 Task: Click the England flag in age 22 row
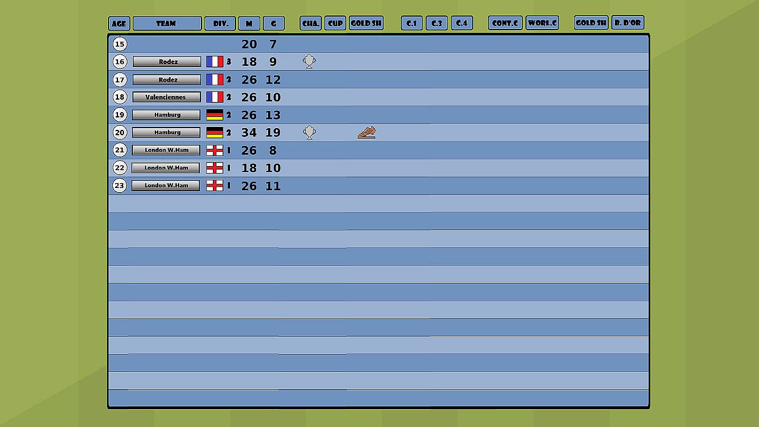tap(215, 168)
